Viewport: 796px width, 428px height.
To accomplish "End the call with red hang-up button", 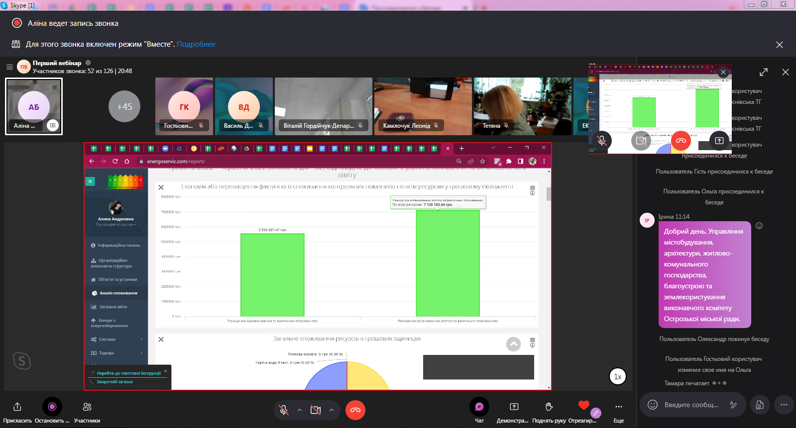I will [x=355, y=410].
